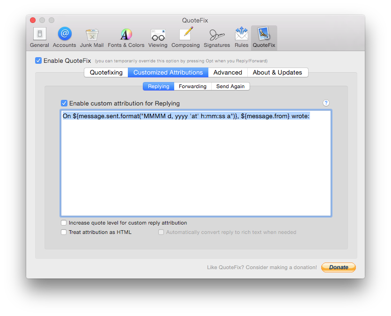Select the QuoteFix preferences pane

point(264,38)
